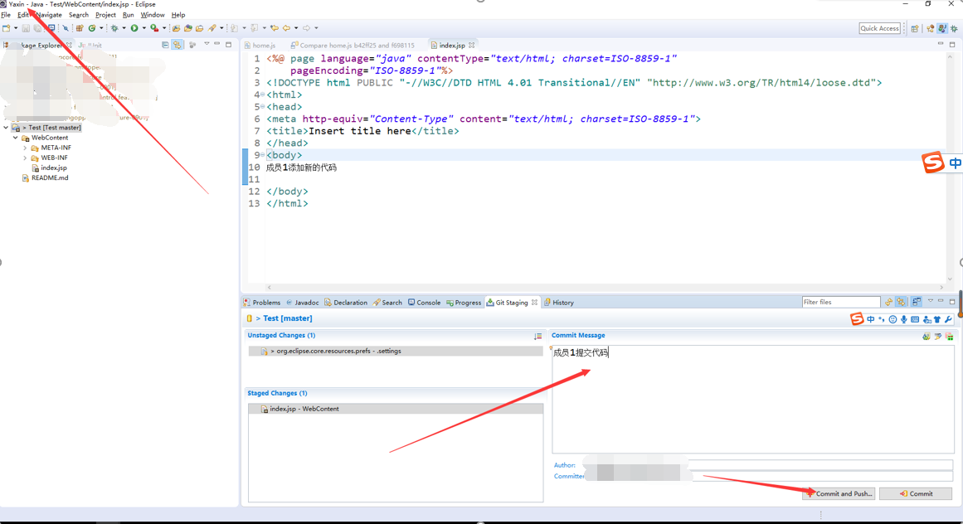Open the File menu
This screenshot has width=963, height=524.
coord(6,15)
